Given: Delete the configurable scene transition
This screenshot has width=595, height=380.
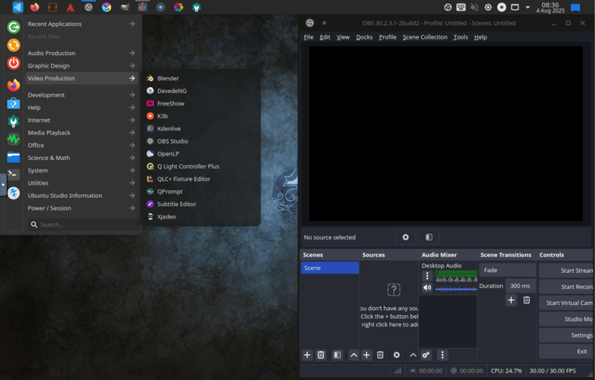Looking at the screenshot, I should point(527,300).
